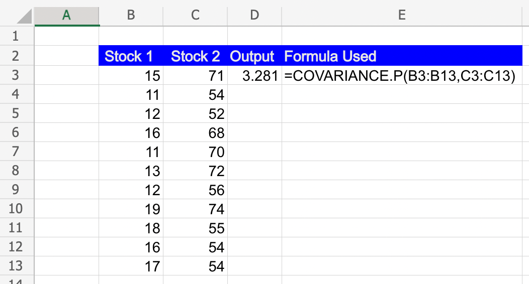Screen dimensions: 529x284
Task: Select cell C4 containing 54
Action: pos(195,94)
